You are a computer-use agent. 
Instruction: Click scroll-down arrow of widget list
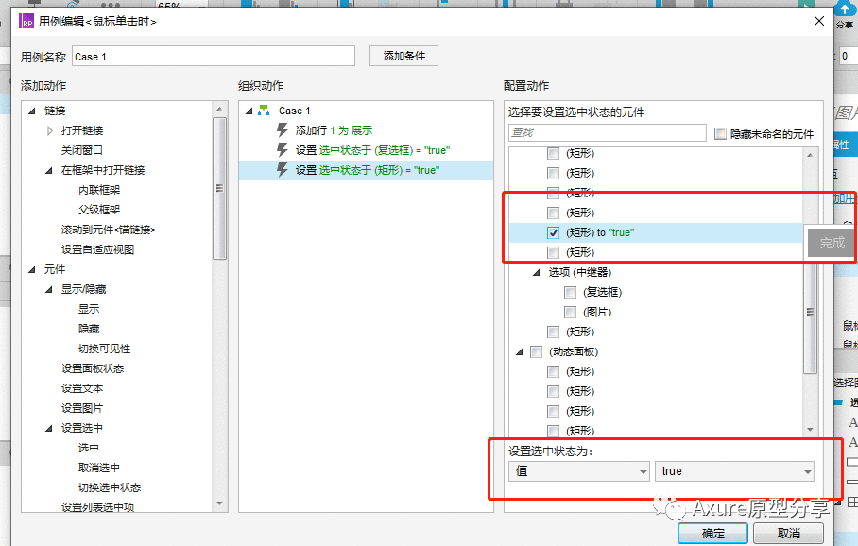click(810, 430)
